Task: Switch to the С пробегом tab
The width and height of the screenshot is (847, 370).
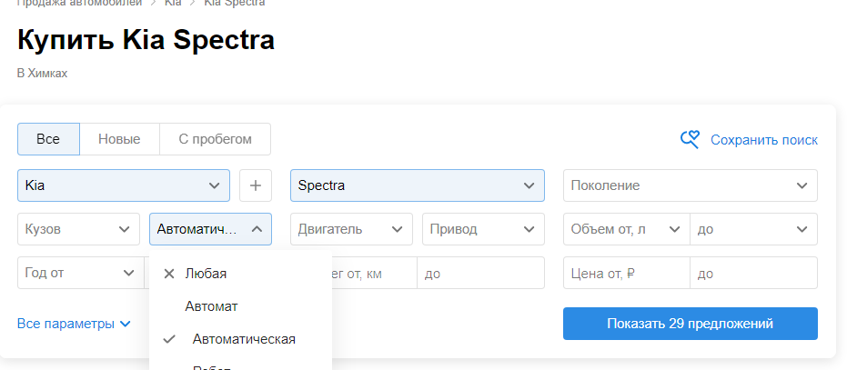Action: 215,139
